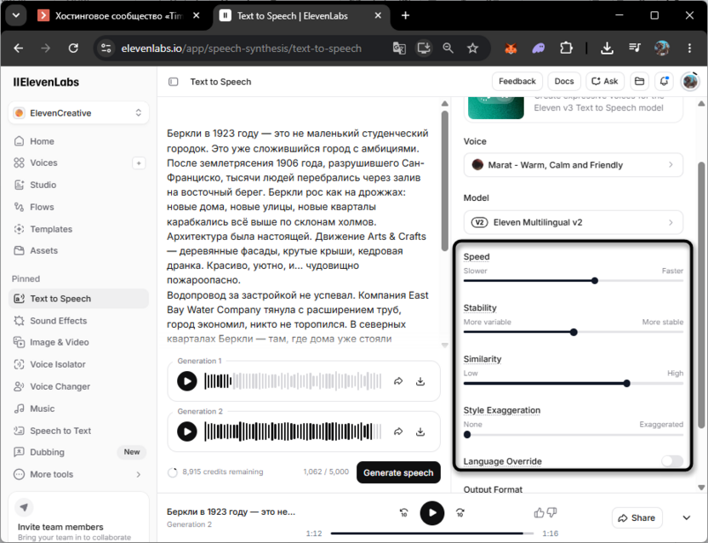
Task: Click the address bar URL
Action: click(241, 49)
